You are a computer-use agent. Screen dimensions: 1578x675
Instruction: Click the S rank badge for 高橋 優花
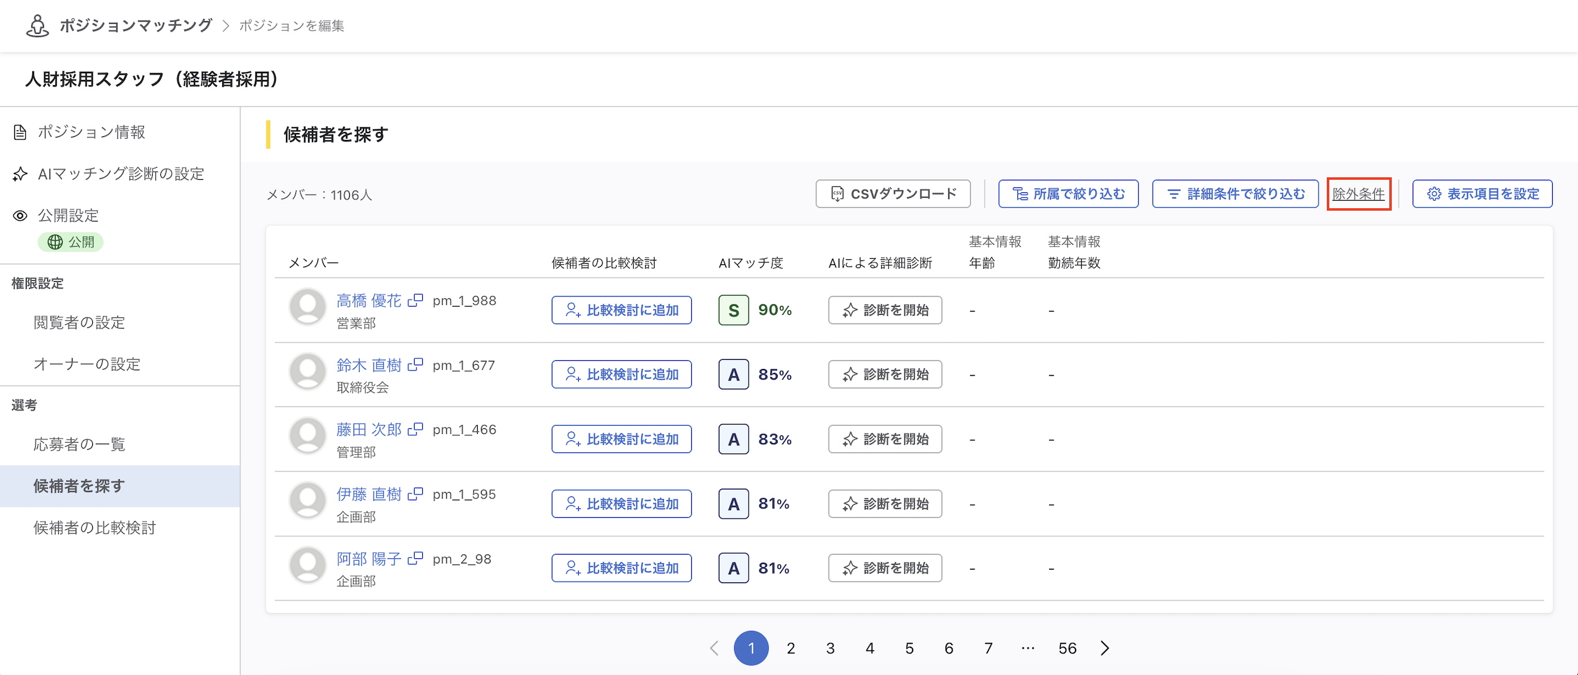(733, 310)
